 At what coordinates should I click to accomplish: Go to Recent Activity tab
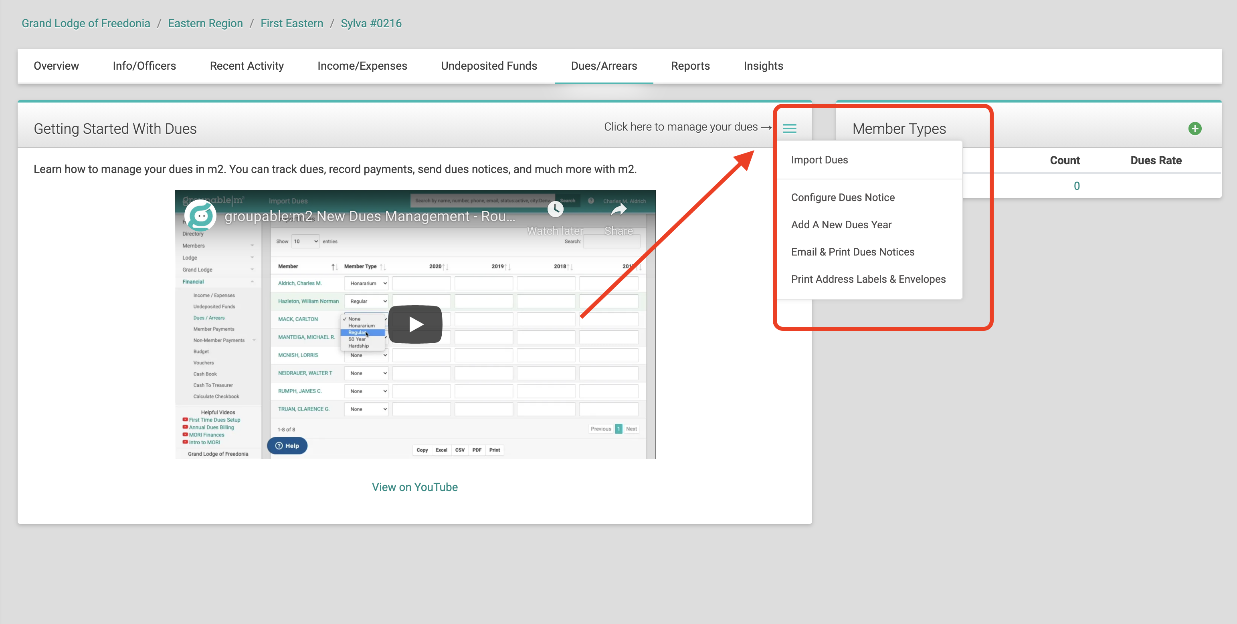247,66
